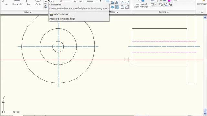Select the Line draw tool
The width and height of the screenshot is (207, 116).
(5, 3)
